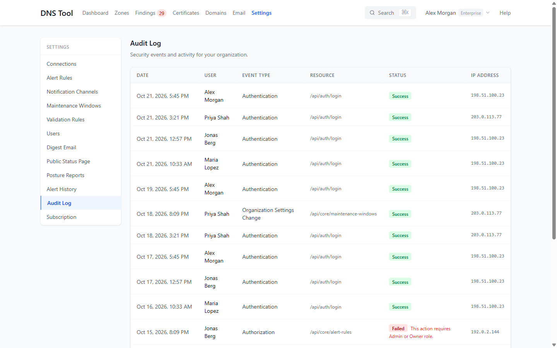This screenshot has width=557, height=348.
Task: Open the Dashboard nav item
Action: coord(95,13)
